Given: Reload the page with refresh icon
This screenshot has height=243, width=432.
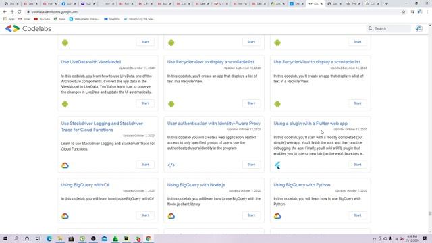Looking at the screenshot, I should click(20, 12).
